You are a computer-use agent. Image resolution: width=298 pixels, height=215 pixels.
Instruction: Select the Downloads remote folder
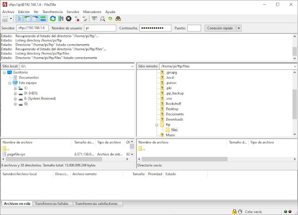pyautogui.click(x=174, y=120)
